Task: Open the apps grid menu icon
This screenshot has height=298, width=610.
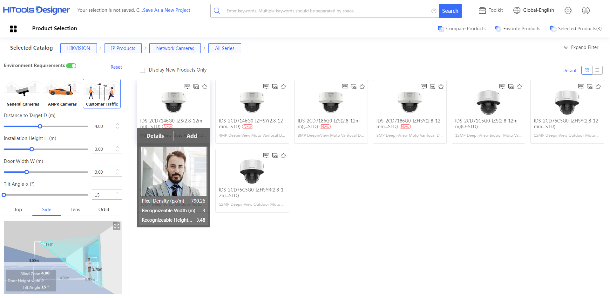Action: (x=13, y=29)
